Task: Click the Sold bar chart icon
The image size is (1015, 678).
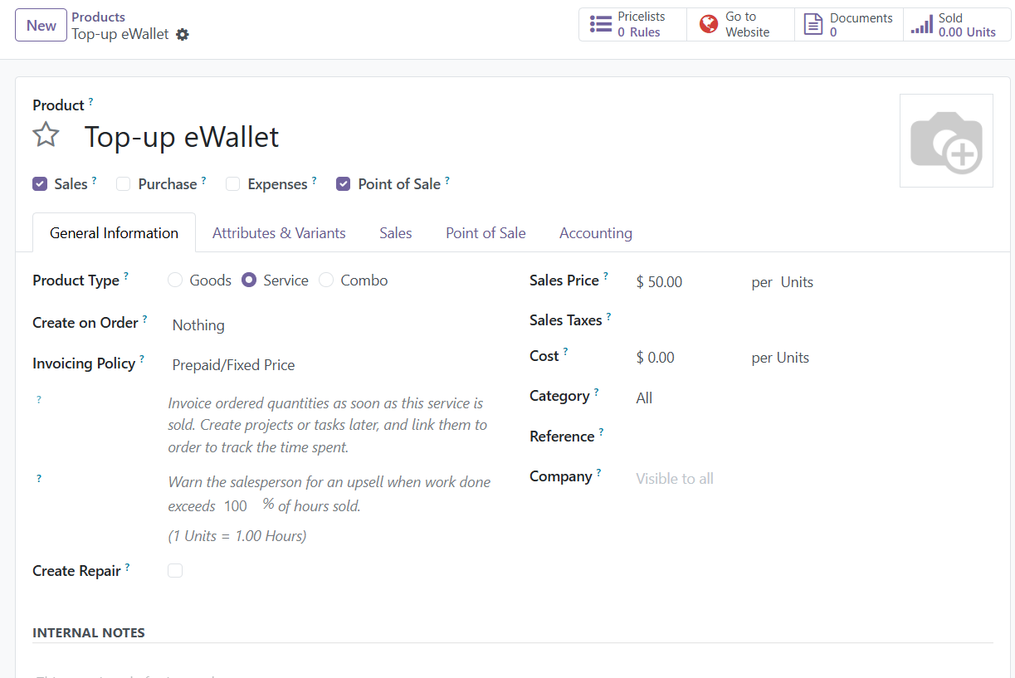Action: point(921,25)
